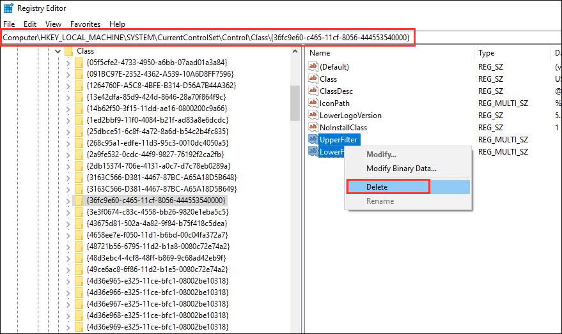The height and width of the screenshot is (334, 562).
Task: Click folder icon of {1ed2bbf9-11f0-4084-b21f-ad83a8e6dcdc}
Action: pyautogui.click(x=79, y=120)
